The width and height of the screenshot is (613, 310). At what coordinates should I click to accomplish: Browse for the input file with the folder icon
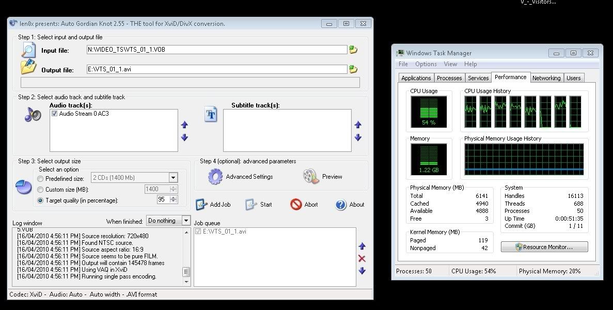pyautogui.click(x=353, y=50)
